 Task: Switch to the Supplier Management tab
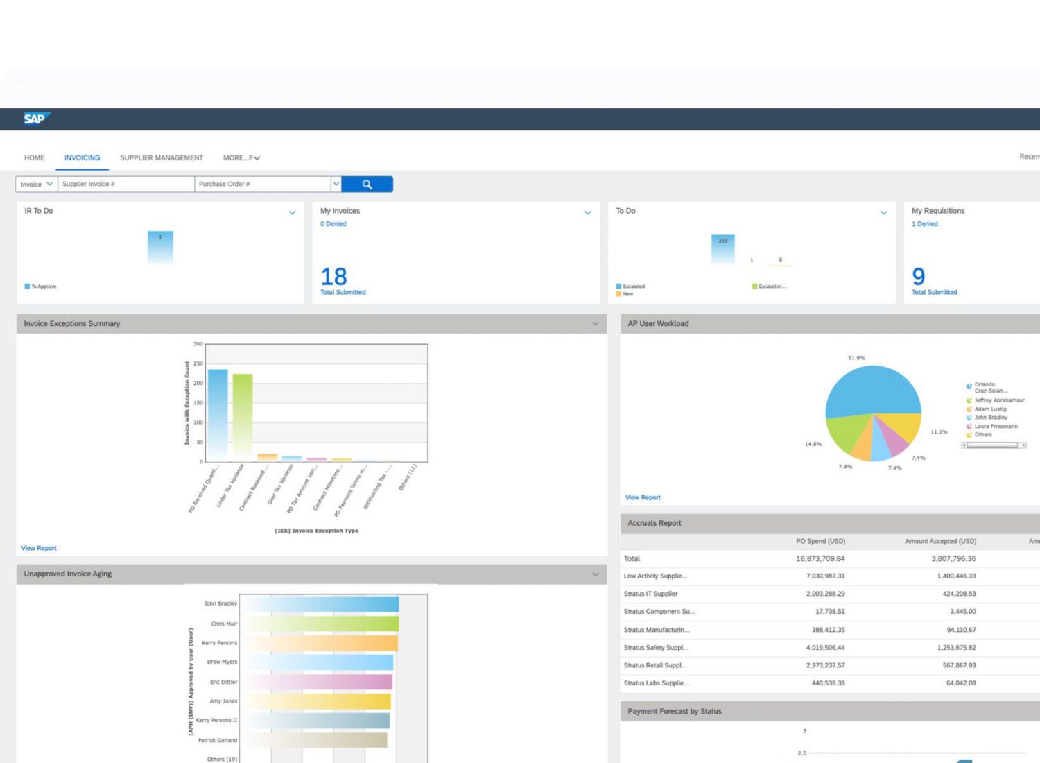pyautogui.click(x=162, y=158)
